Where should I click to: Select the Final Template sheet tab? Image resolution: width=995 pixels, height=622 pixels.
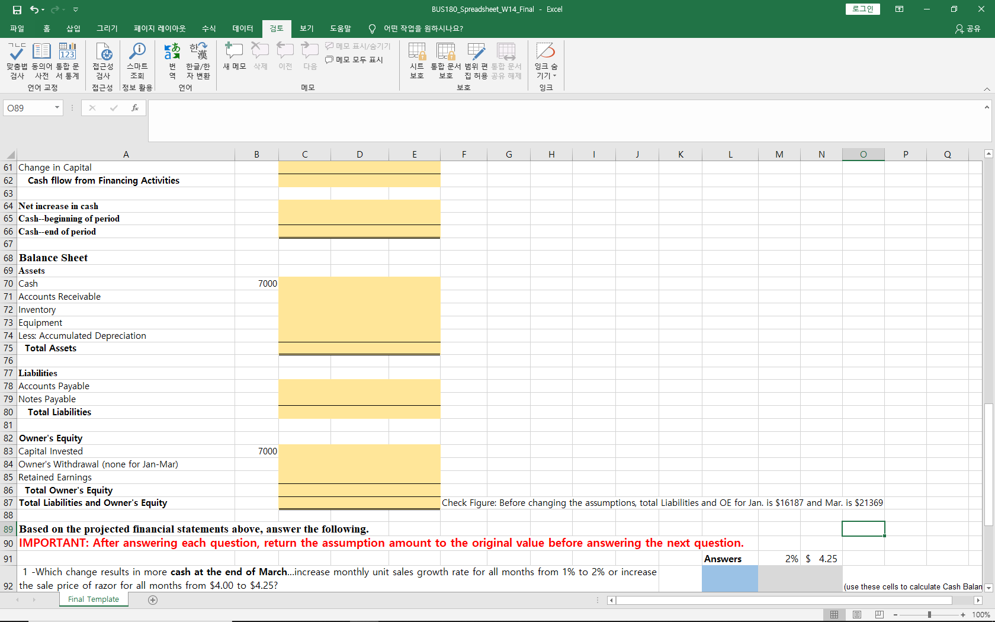point(93,599)
